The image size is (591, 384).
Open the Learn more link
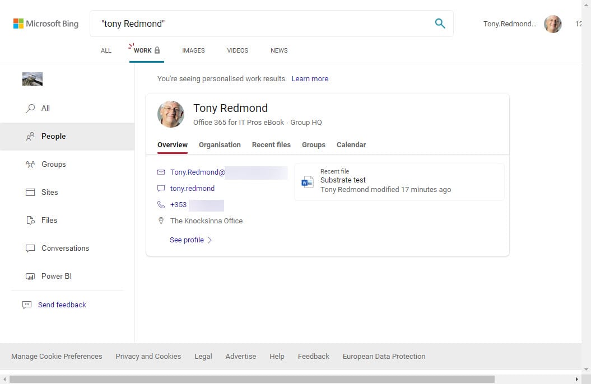[x=310, y=79]
